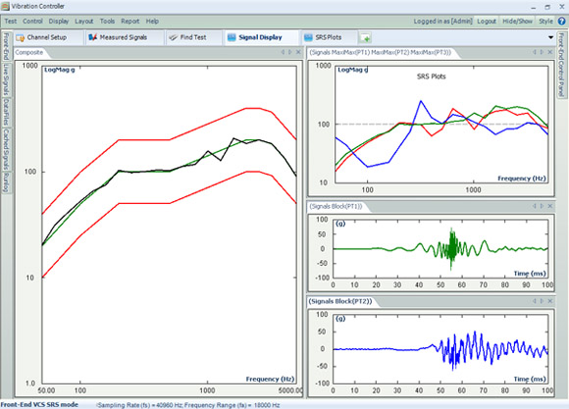Image resolution: width=569 pixels, height=409 pixels.
Task: Open the DataFiles side panel tab
Action: (x=6, y=113)
